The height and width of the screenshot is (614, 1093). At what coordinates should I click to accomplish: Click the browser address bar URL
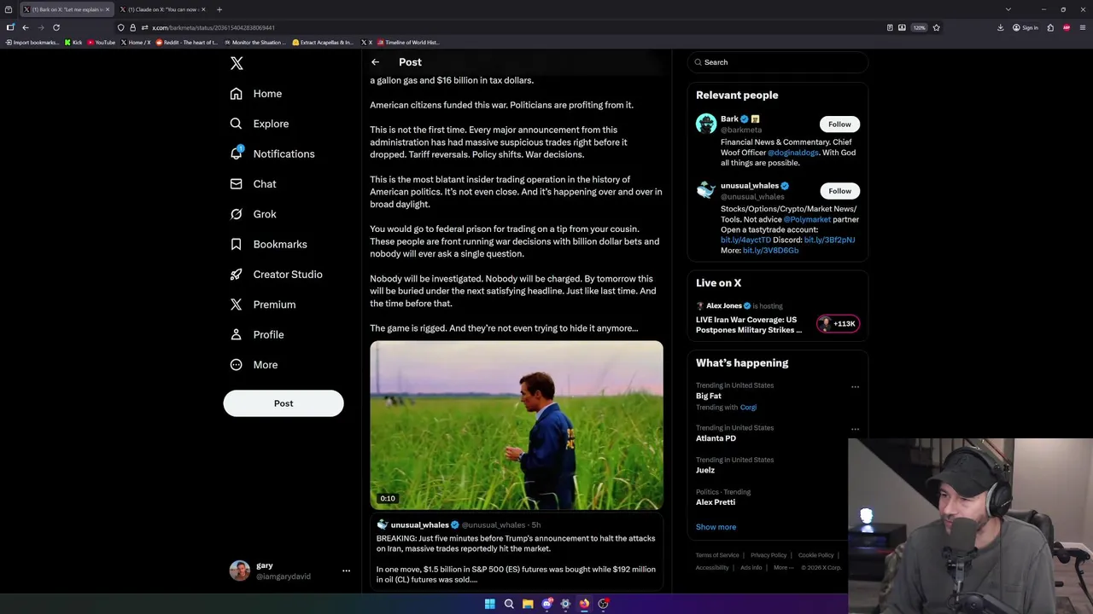213,27
